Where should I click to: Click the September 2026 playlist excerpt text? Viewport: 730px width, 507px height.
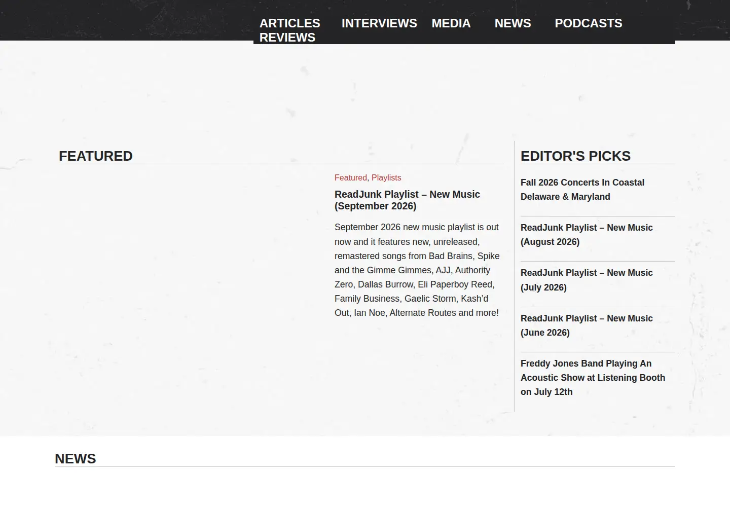[x=417, y=270]
